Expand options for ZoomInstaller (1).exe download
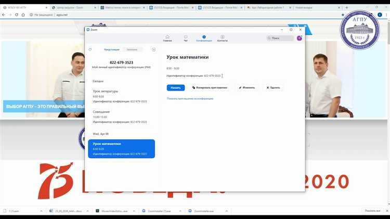Screen dimensions: 390x219 tap(180, 211)
